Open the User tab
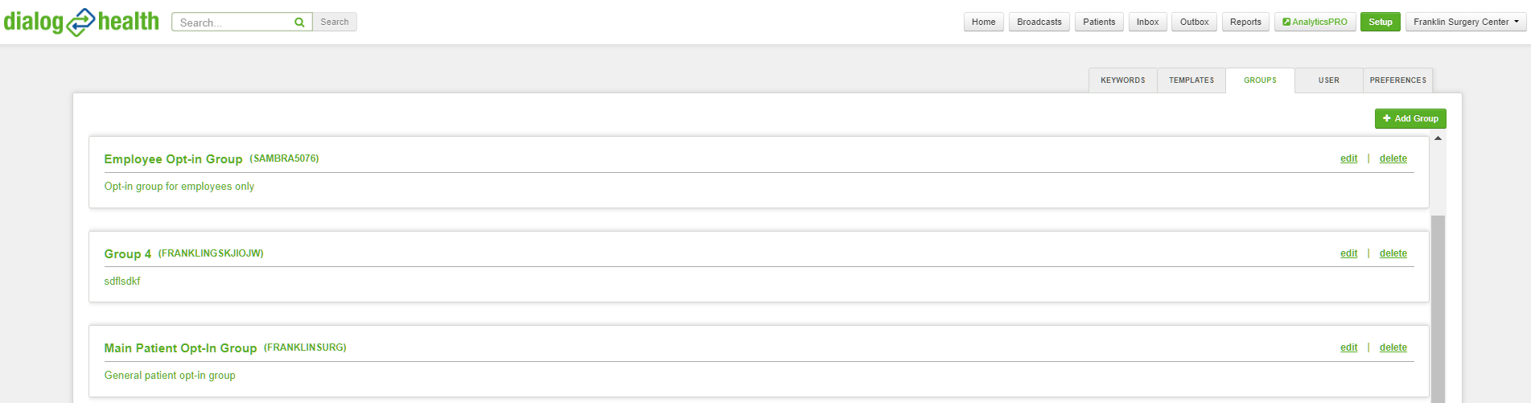 [1329, 80]
